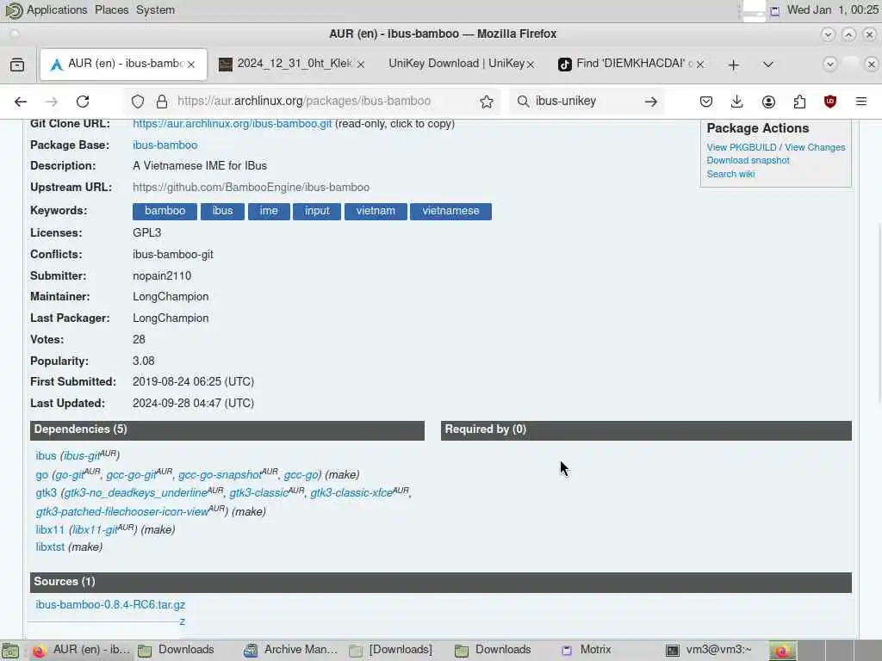Viewport: 882px width, 661px height.
Task: Open a new tab with plus
Action: tap(734, 65)
